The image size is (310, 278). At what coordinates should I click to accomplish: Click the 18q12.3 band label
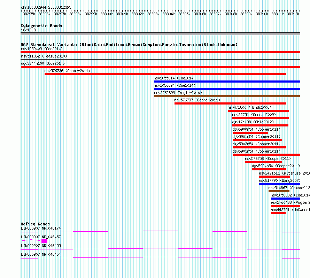(28, 30)
